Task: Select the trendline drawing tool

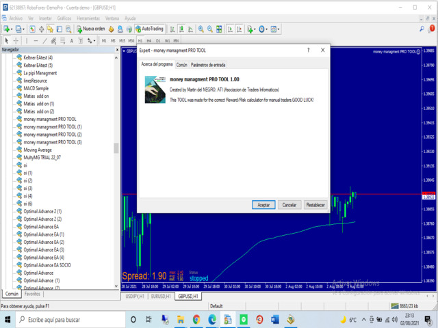Action: (44, 41)
